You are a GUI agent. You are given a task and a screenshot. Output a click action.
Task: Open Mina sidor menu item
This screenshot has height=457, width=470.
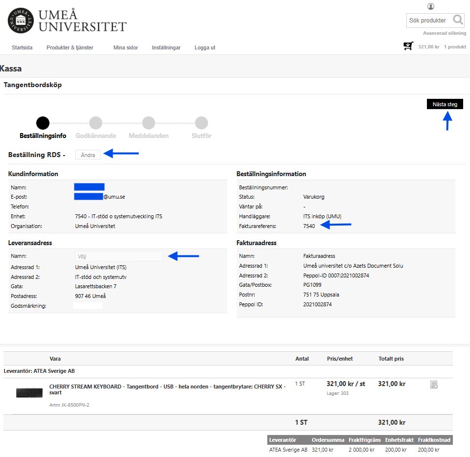125,47
